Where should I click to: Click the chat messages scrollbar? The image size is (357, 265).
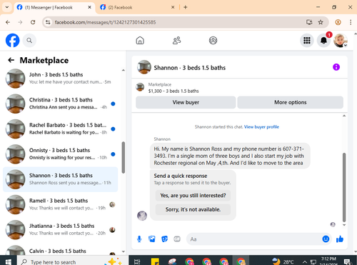tap(344, 187)
